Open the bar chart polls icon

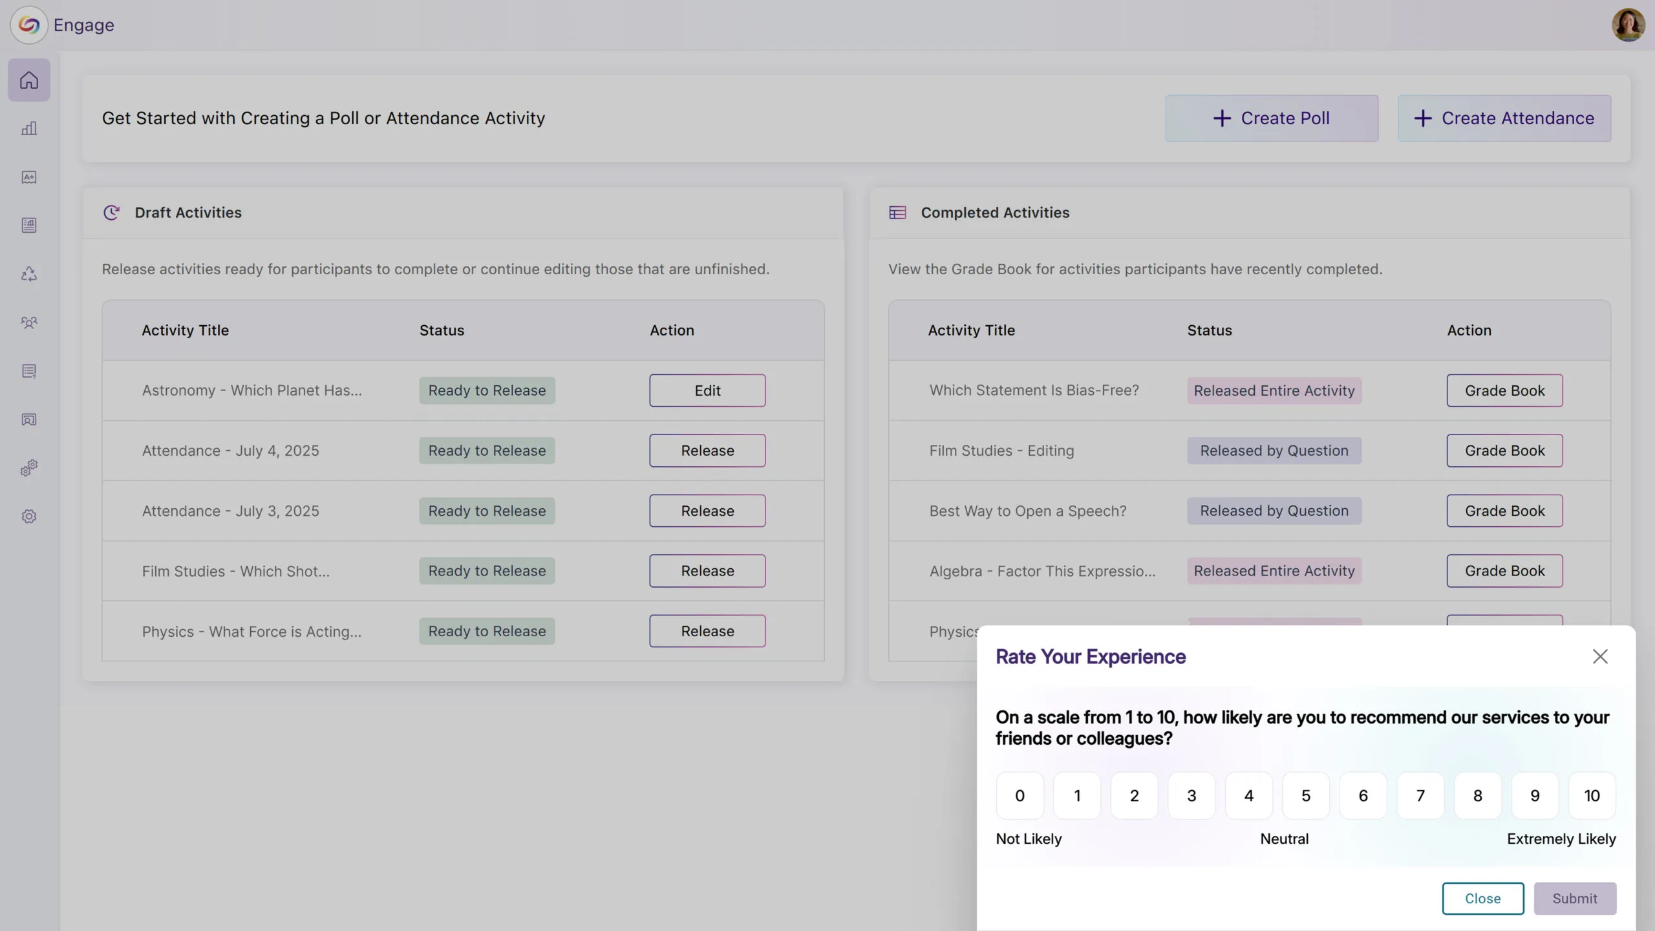[x=28, y=129]
